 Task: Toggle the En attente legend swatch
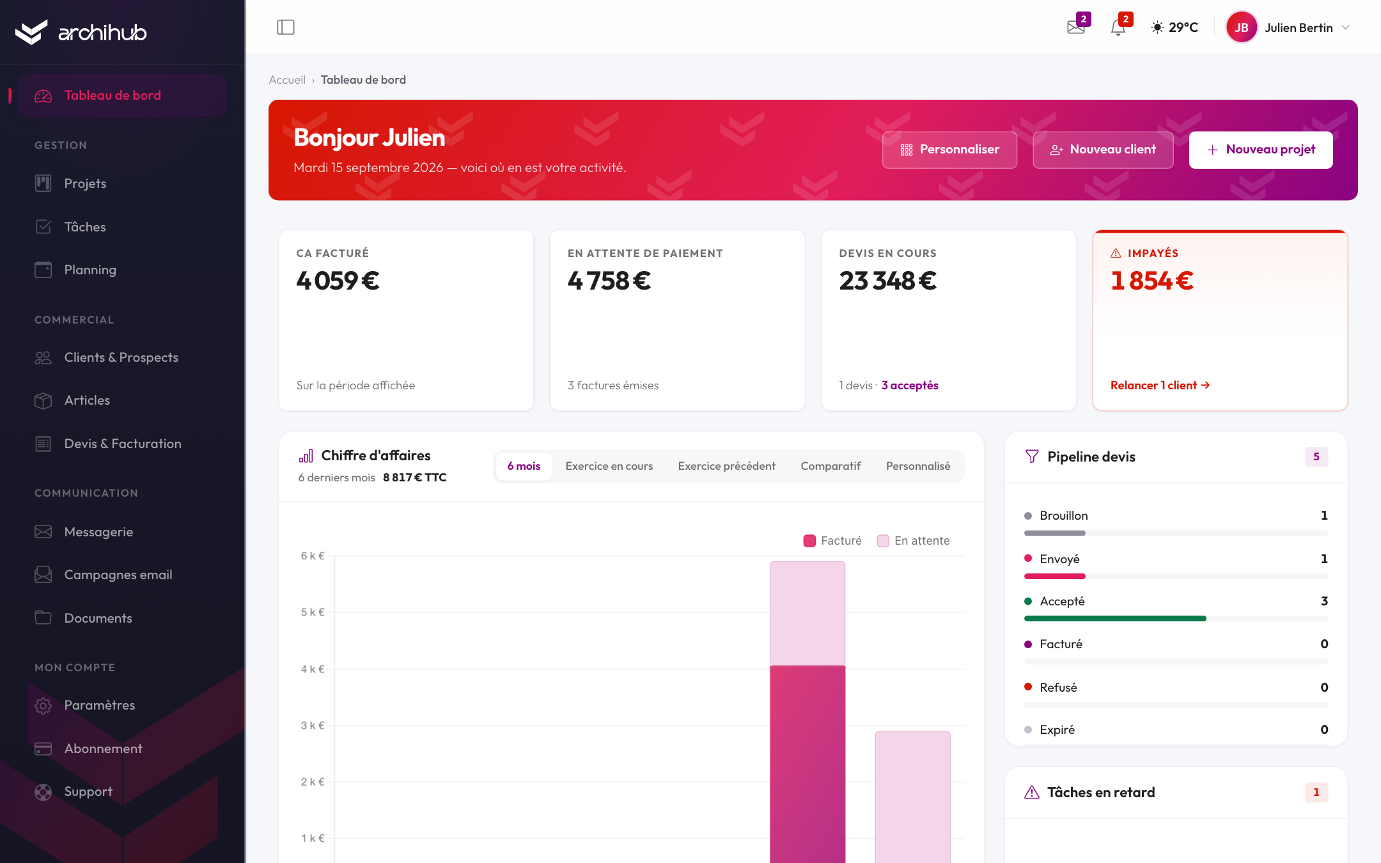883,541
